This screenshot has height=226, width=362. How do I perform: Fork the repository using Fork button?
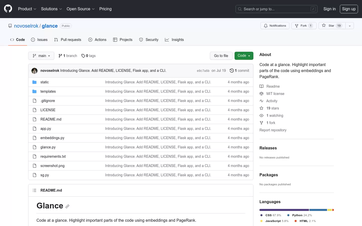pyautogui.click(x=304, y=26)
